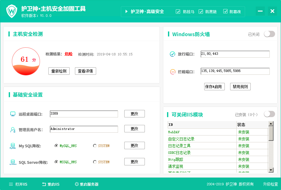Viewport: 281px width, 190px height.
Task: Select the 自定义日志记录 module row
Action: [218, 139]
